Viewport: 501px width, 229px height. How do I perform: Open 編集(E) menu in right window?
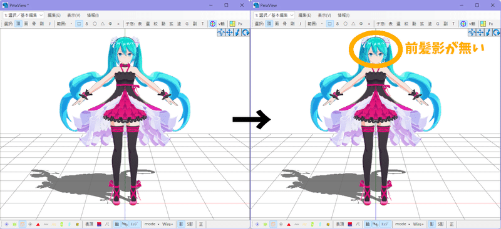tap(305, 15)
